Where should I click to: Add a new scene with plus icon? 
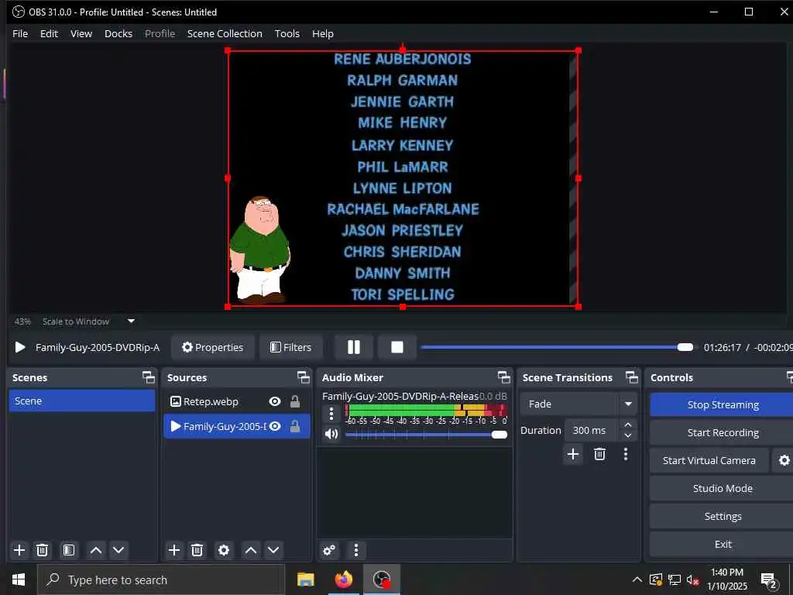(19, 550)
